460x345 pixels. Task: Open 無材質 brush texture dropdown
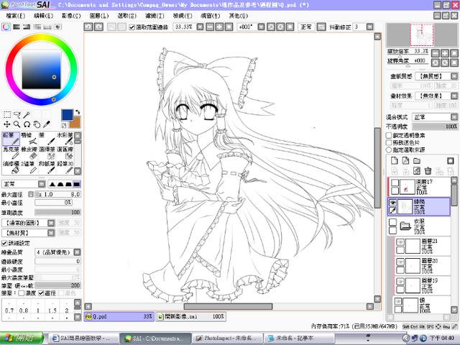51,233
